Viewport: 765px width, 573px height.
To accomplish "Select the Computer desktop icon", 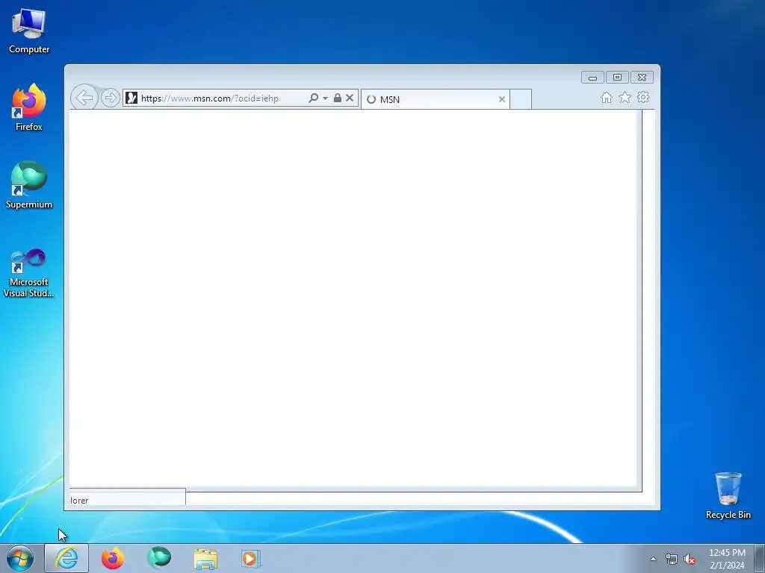I will 29,31.
